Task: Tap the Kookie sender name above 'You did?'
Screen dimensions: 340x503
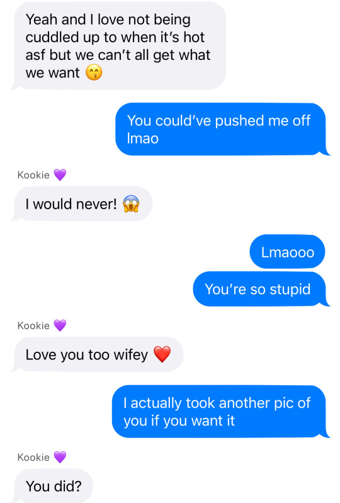Action: pyautogui.click(x=33, y=458)
